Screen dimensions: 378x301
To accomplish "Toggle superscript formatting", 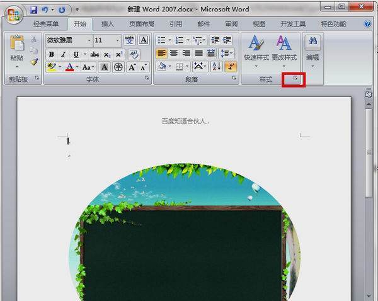I will [119, 54].
